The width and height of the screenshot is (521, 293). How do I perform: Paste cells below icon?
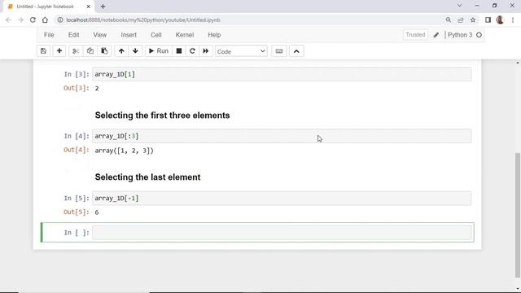pyautogui.click(x=104, y=51)
